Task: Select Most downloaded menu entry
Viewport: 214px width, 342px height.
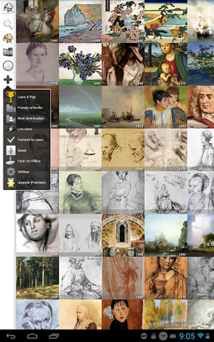Action: 27,118
